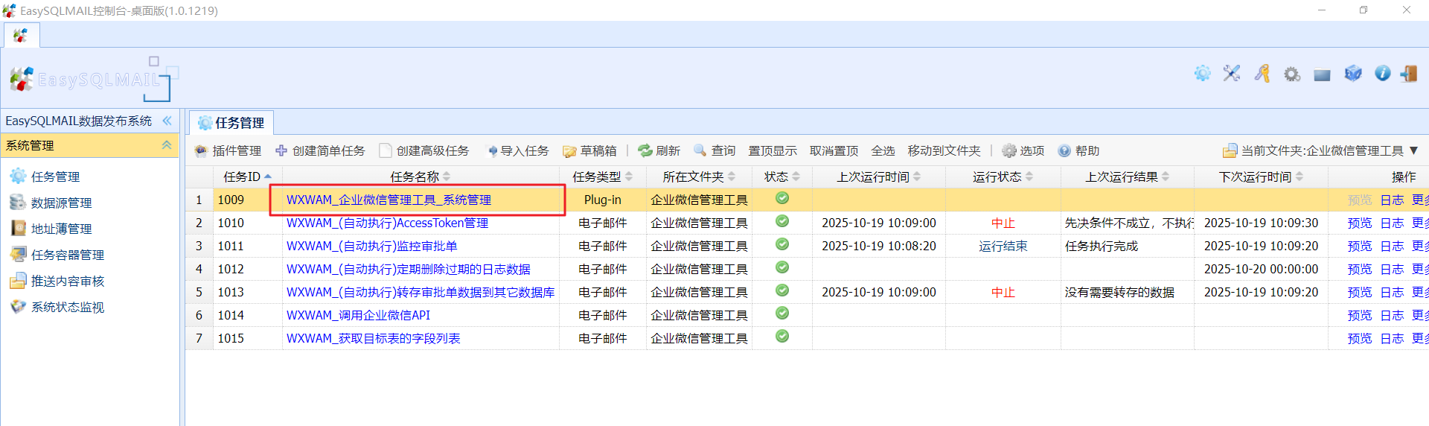Open 数据源管理 in the sidebar
The image size is (1429, 426).
coord(61,203)
